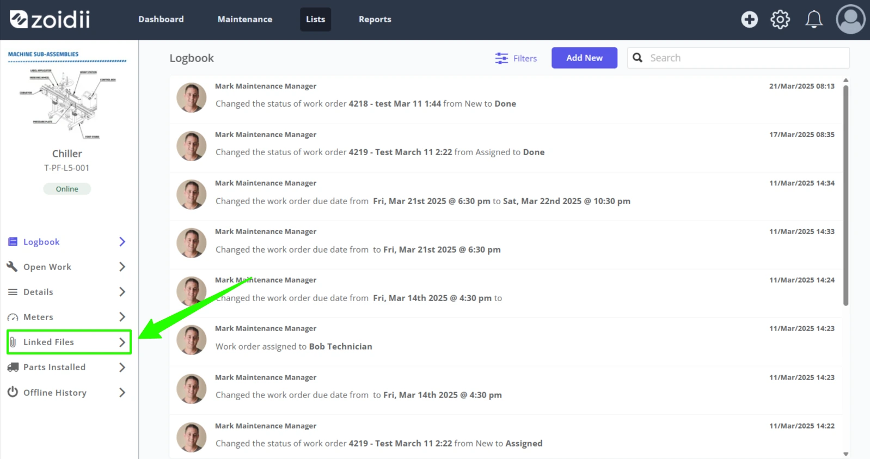
Task: Open the Maintenance menu
Action: coord(245,19)
